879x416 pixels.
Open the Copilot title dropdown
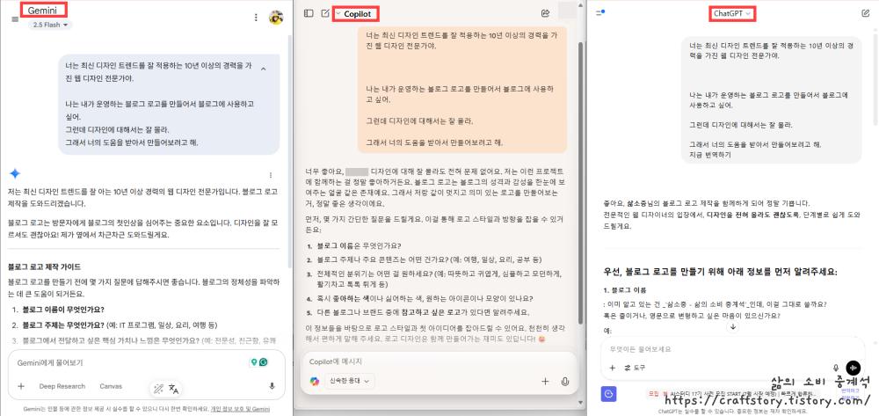click(x=355, y=13)
